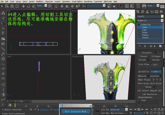Open the Graph Editors menu
Viewport: 165px width, 115px height.
(x=78, y=1)
